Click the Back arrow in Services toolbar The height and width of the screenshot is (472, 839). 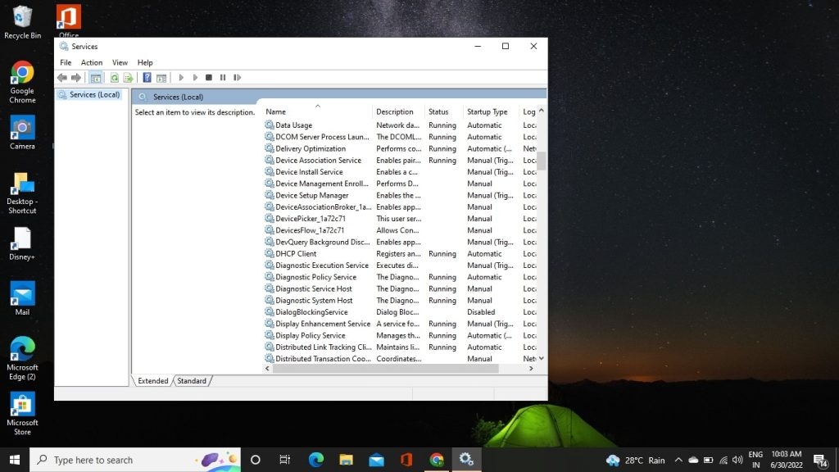tap(61, 78)
